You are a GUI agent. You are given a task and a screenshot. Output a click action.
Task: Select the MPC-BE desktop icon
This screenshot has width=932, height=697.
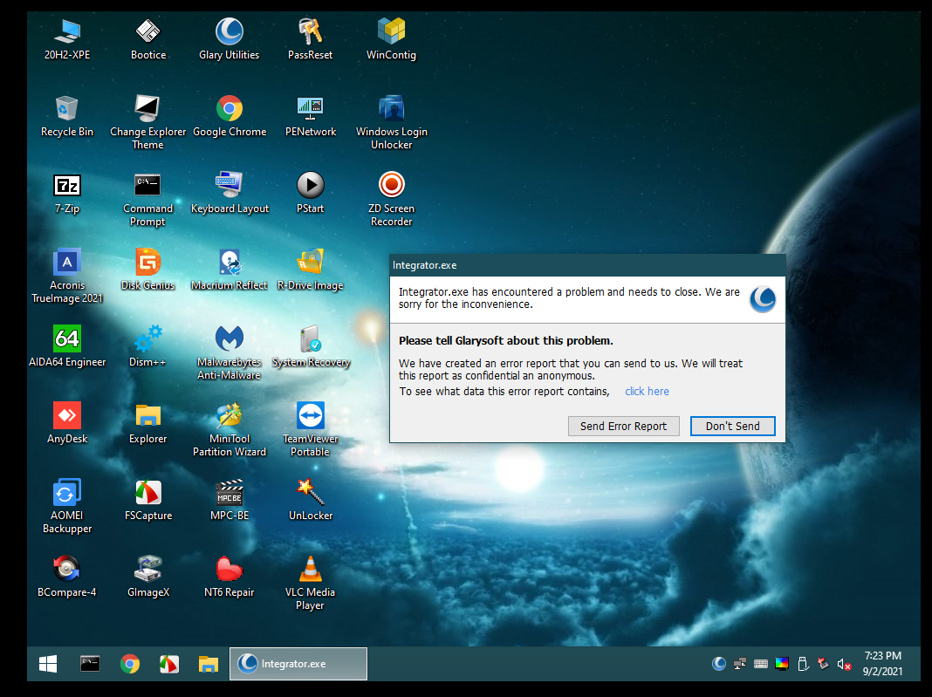230,500
